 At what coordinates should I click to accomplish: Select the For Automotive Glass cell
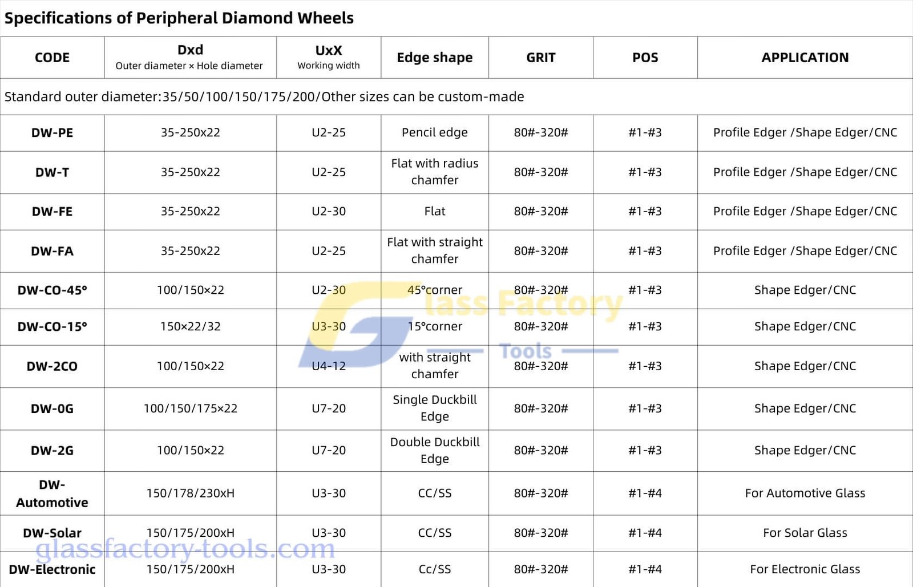805,493
